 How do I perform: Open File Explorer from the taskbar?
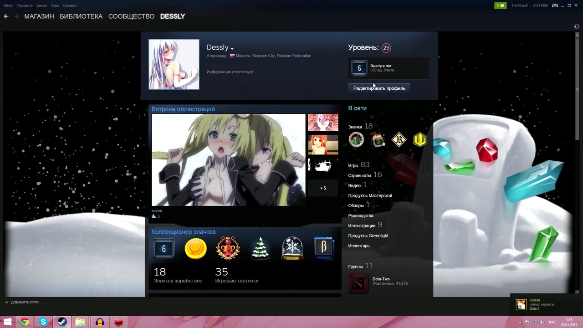coord(80,322)
